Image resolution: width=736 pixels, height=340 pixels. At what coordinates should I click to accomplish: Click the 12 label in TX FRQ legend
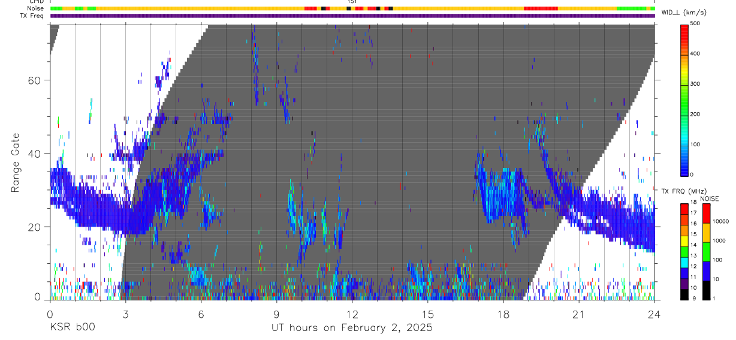tap(693, 266)
